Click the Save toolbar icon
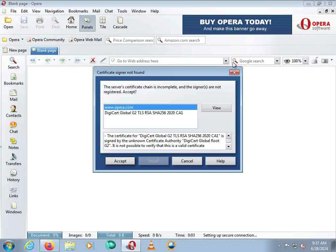 pos(24,23)
